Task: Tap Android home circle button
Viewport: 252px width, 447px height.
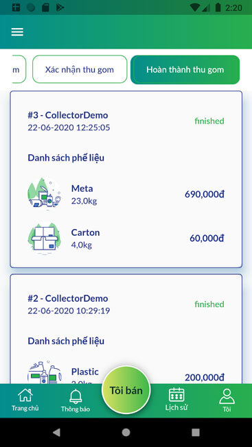Action: pos(126,433)
